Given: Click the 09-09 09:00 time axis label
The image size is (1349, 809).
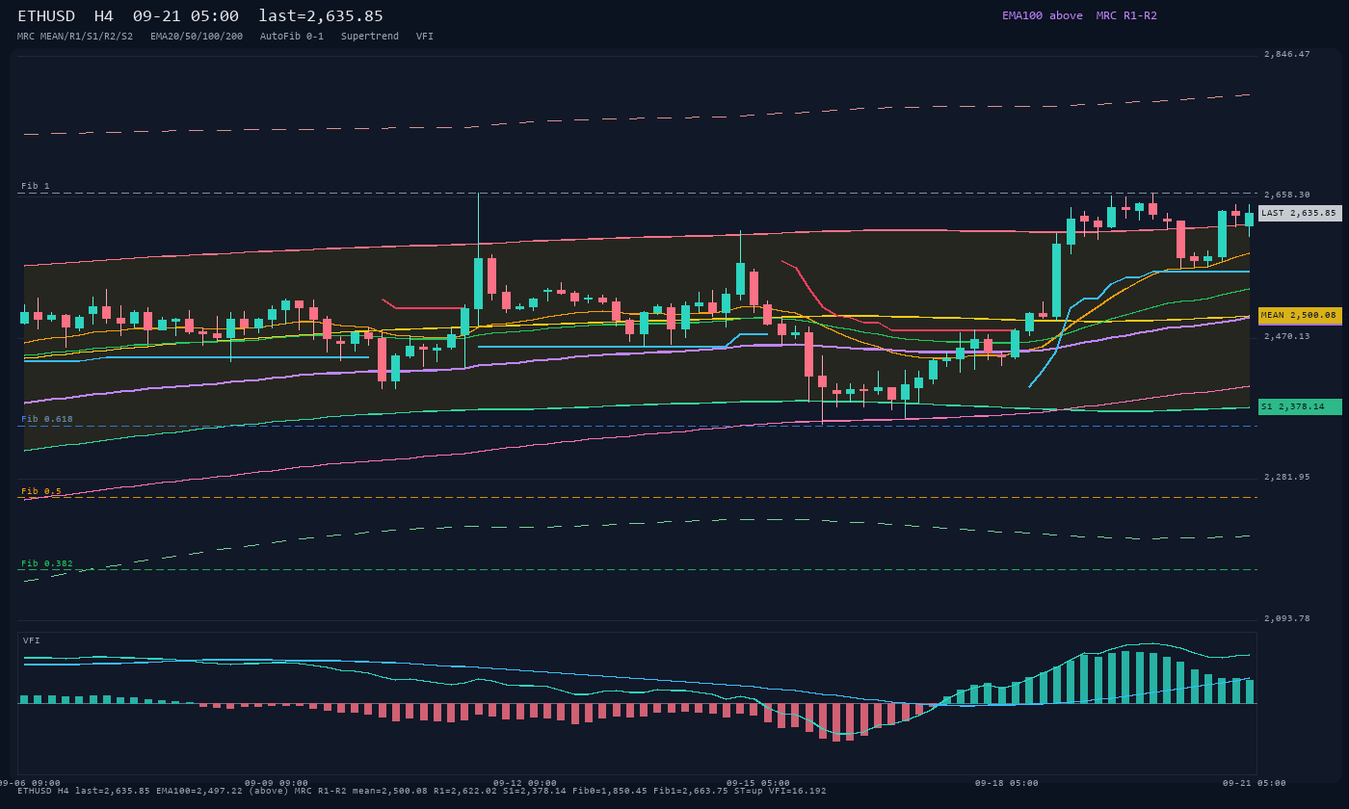Looking at the screenshot, I should click(x=277, y=783).
